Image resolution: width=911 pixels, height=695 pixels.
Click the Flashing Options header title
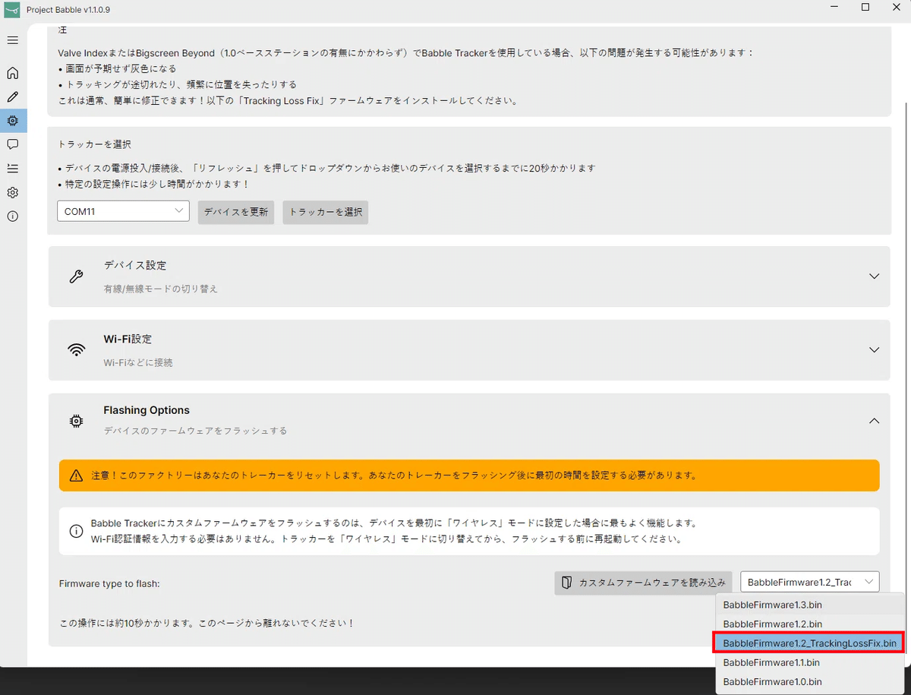click(147, 410)
